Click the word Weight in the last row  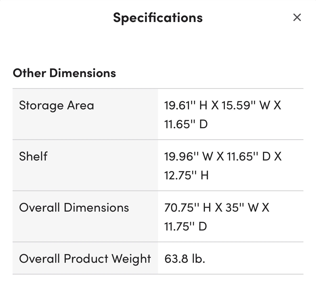(132, 259)
